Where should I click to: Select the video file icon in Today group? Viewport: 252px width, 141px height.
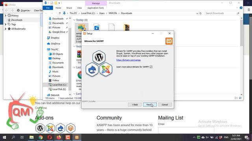point(96,27)
